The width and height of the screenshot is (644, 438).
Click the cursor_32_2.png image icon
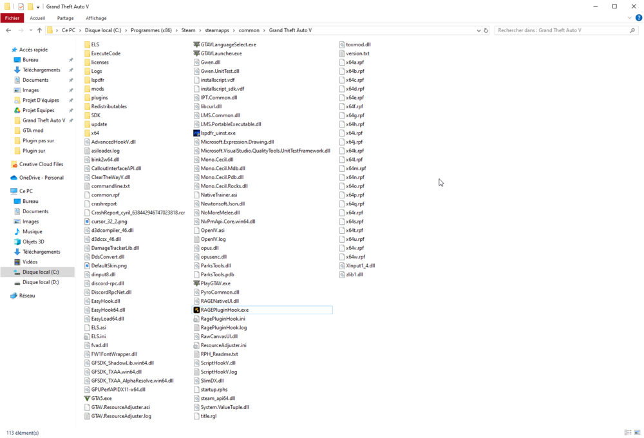(87, 222)
